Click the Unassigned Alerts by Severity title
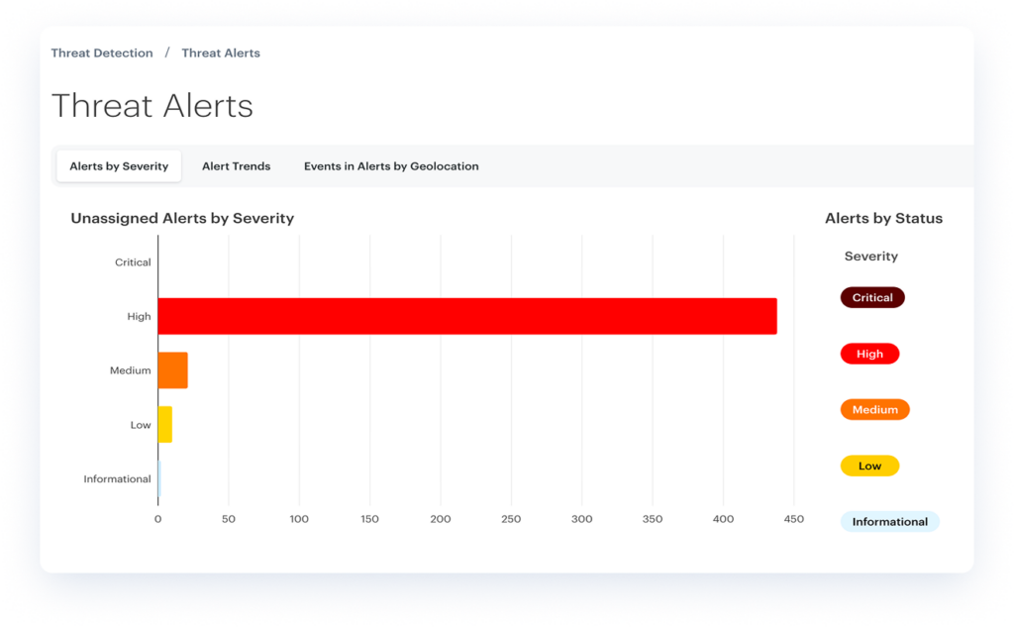1014x627 pixels. coord(182,218)
